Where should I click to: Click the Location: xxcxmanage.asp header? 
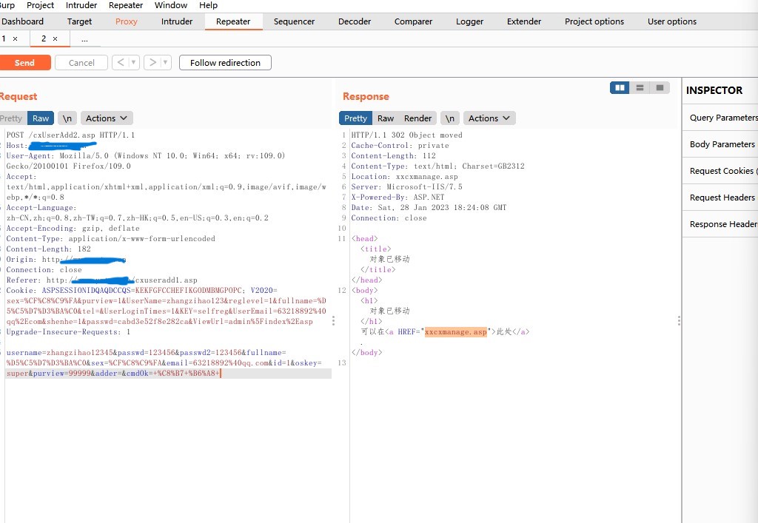pos(404,176)
